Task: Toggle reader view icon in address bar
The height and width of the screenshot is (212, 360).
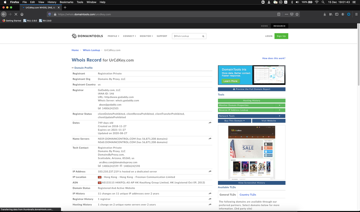Action: pos(279,14)
